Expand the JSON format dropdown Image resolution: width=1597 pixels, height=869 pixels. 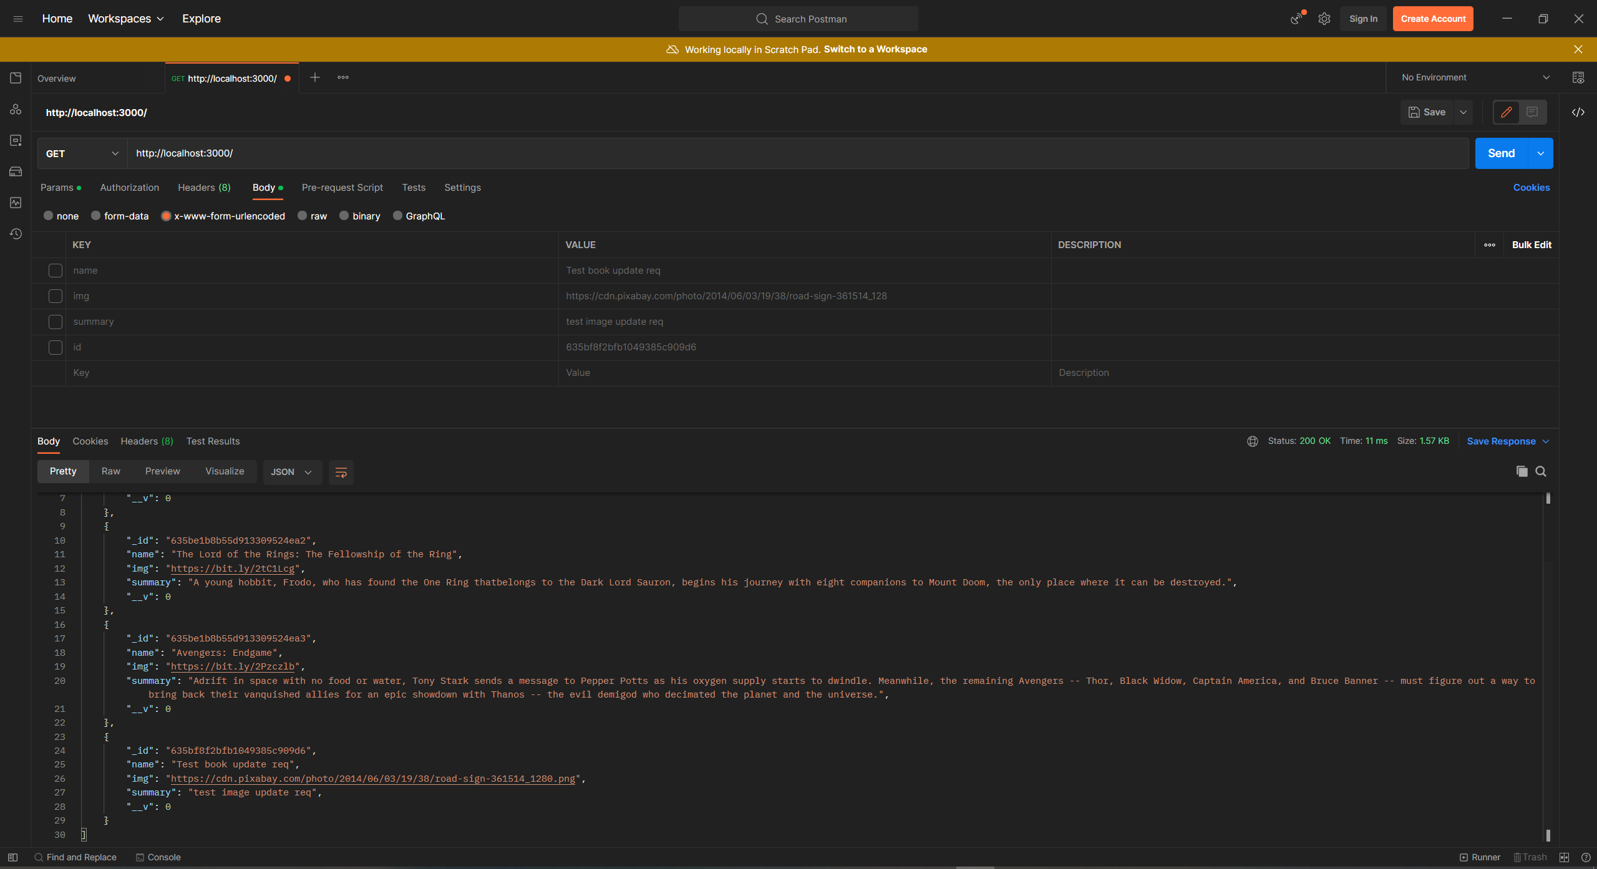click(291, 472)
